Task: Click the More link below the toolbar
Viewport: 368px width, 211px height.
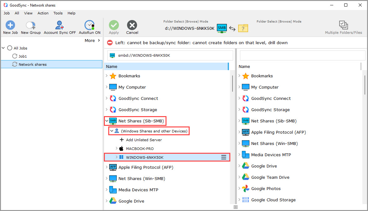Action: [90, 40]
